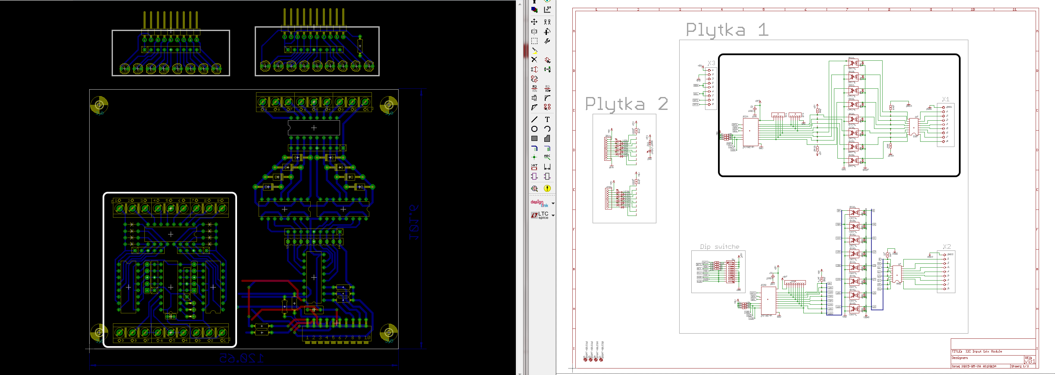Viewport: 1055px width, 375px height.
Task: Select the Module tool
Action: pyautogui.click(x=534, y=176)
